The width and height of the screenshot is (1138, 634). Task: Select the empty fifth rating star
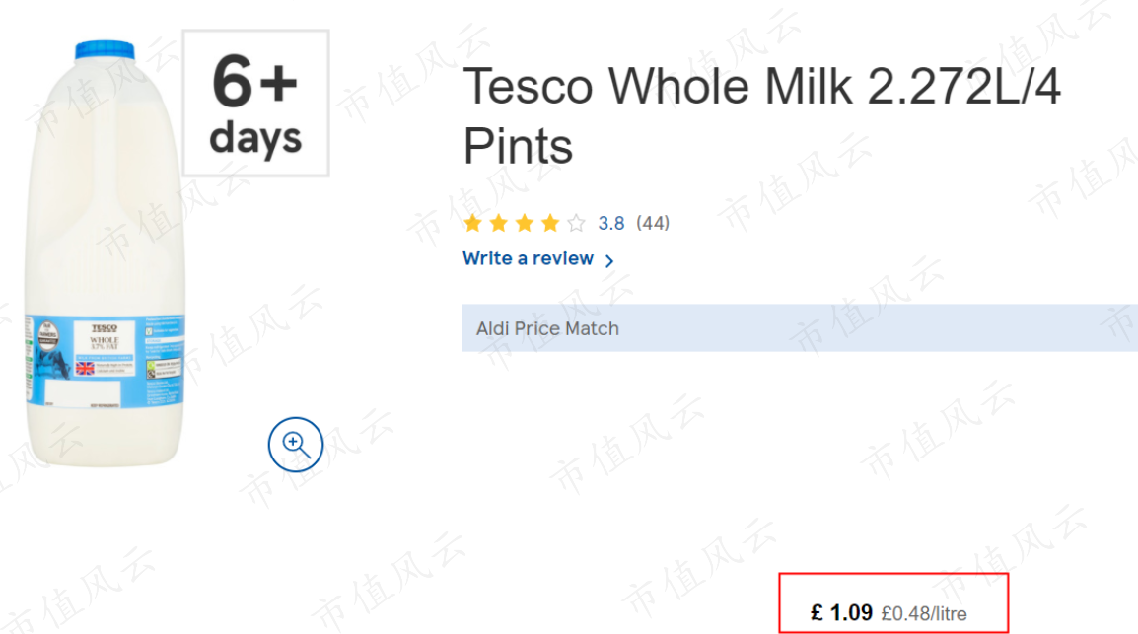576,223
